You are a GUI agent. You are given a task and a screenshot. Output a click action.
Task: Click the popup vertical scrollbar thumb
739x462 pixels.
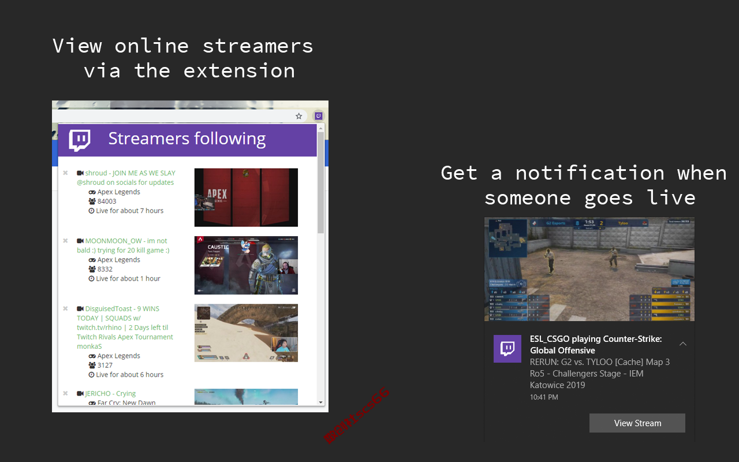point(321,182)
